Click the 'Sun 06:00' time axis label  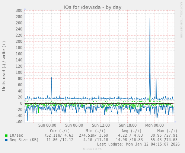click(x=74, y=125)
